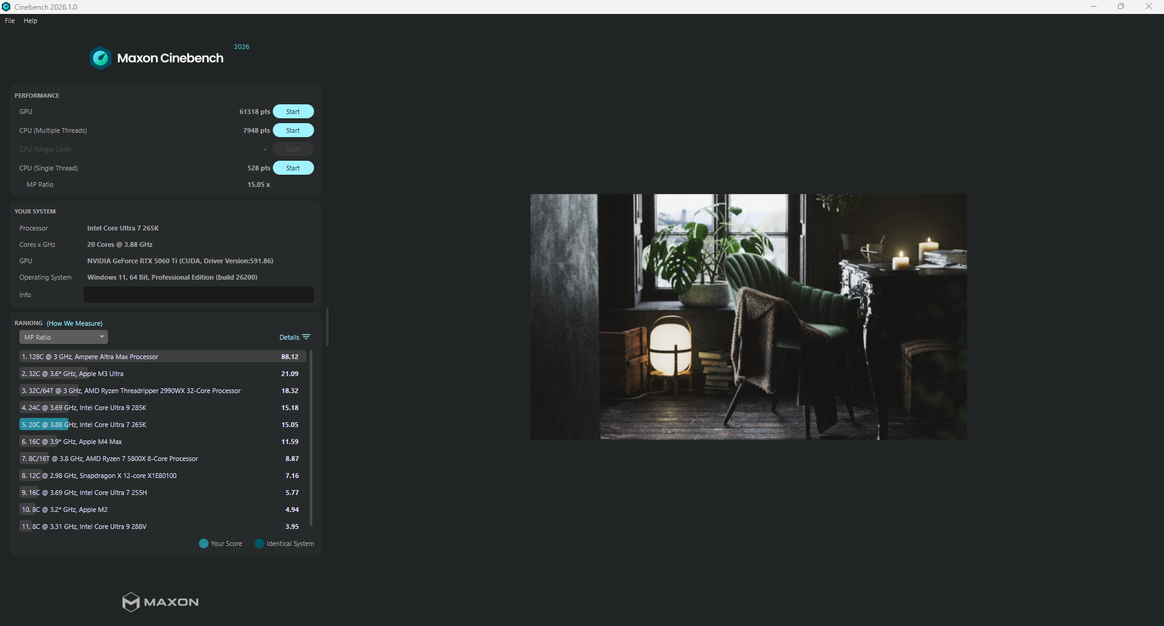
Task: Click the MAXON logo at the bottom
Action: pos(161,602)
